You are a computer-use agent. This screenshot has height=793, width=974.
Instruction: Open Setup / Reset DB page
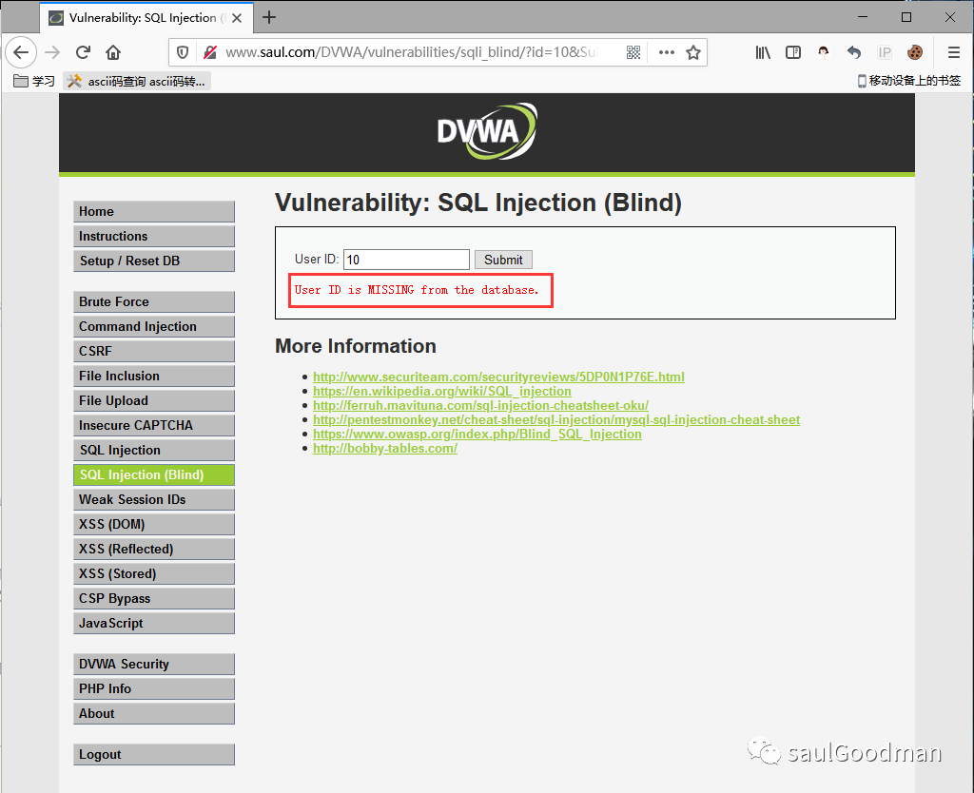(x=154, y=261)
